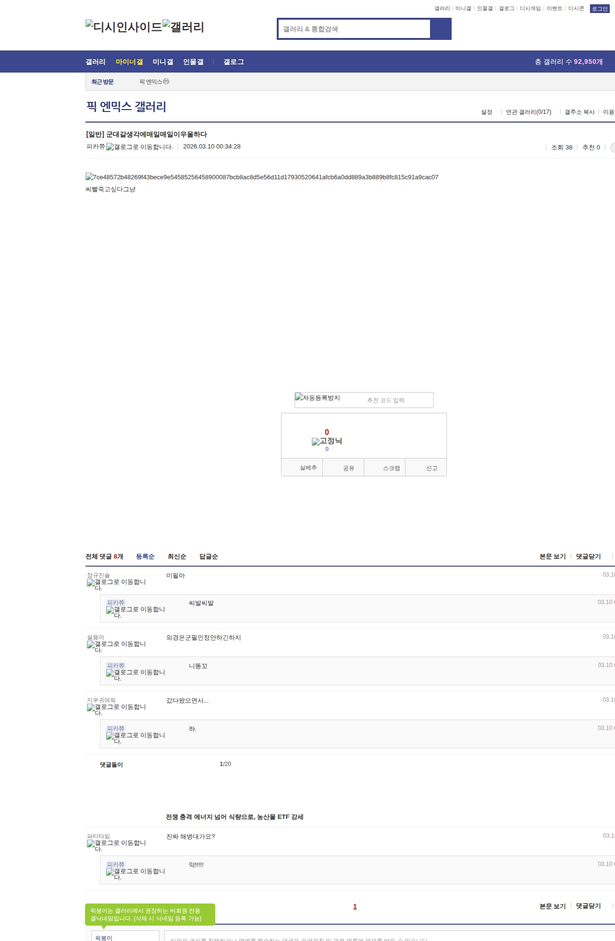The width and height of the screenshot is (615, 941).
Task: Open 피카쮸 author's gallog icon
Action: coord(139,147)
